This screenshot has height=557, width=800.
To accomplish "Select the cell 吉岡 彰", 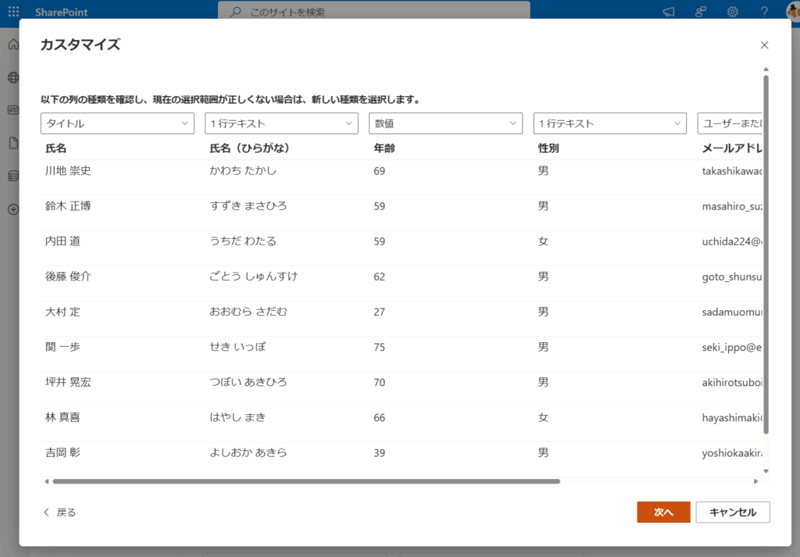I will point(62,452).
